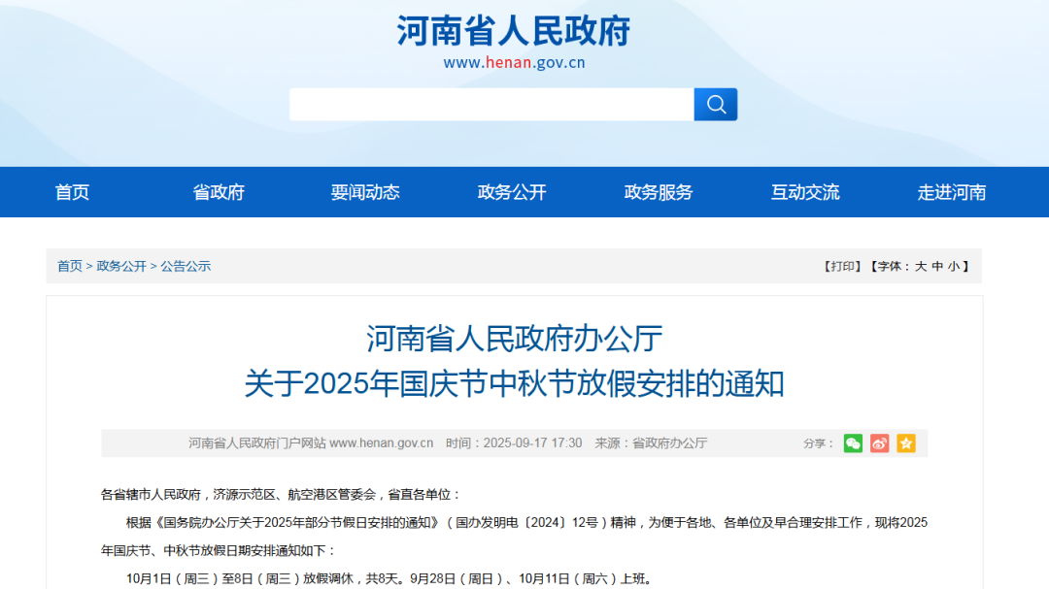Set font size to 大
This screenshot has height=589, width=1049.
coord(921,266)
